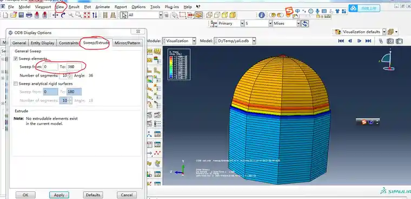411x199 pixels.
Task: Select the Pan view tool
Action: pos(55,15)
